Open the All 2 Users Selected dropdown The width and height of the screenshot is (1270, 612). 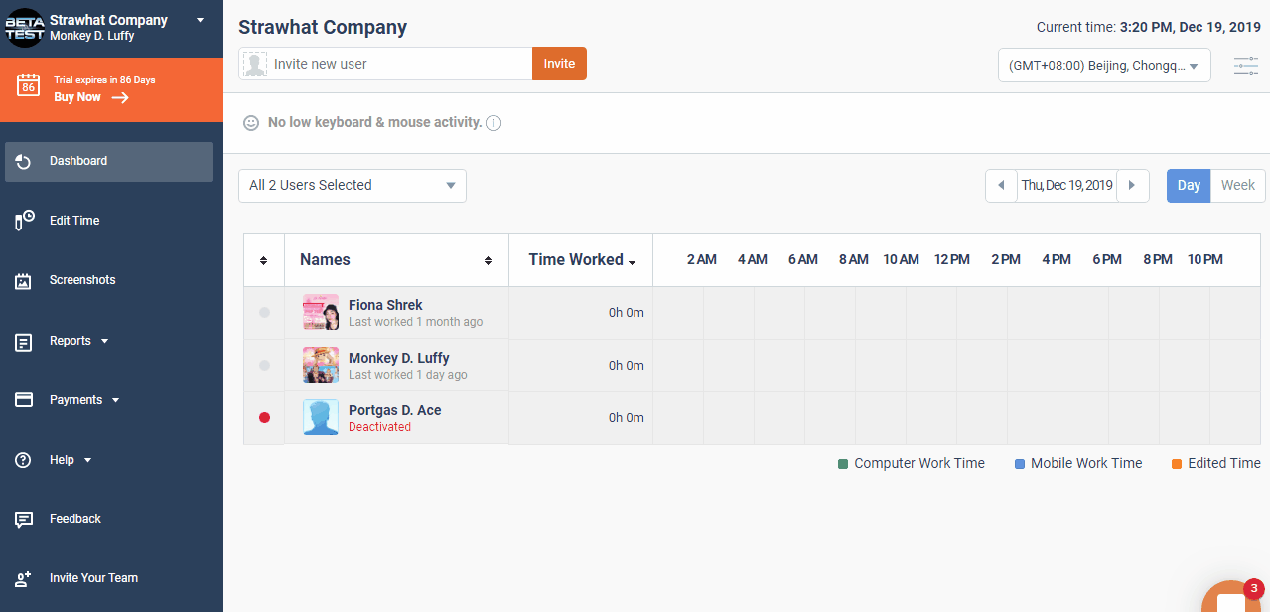coord(352,185)
